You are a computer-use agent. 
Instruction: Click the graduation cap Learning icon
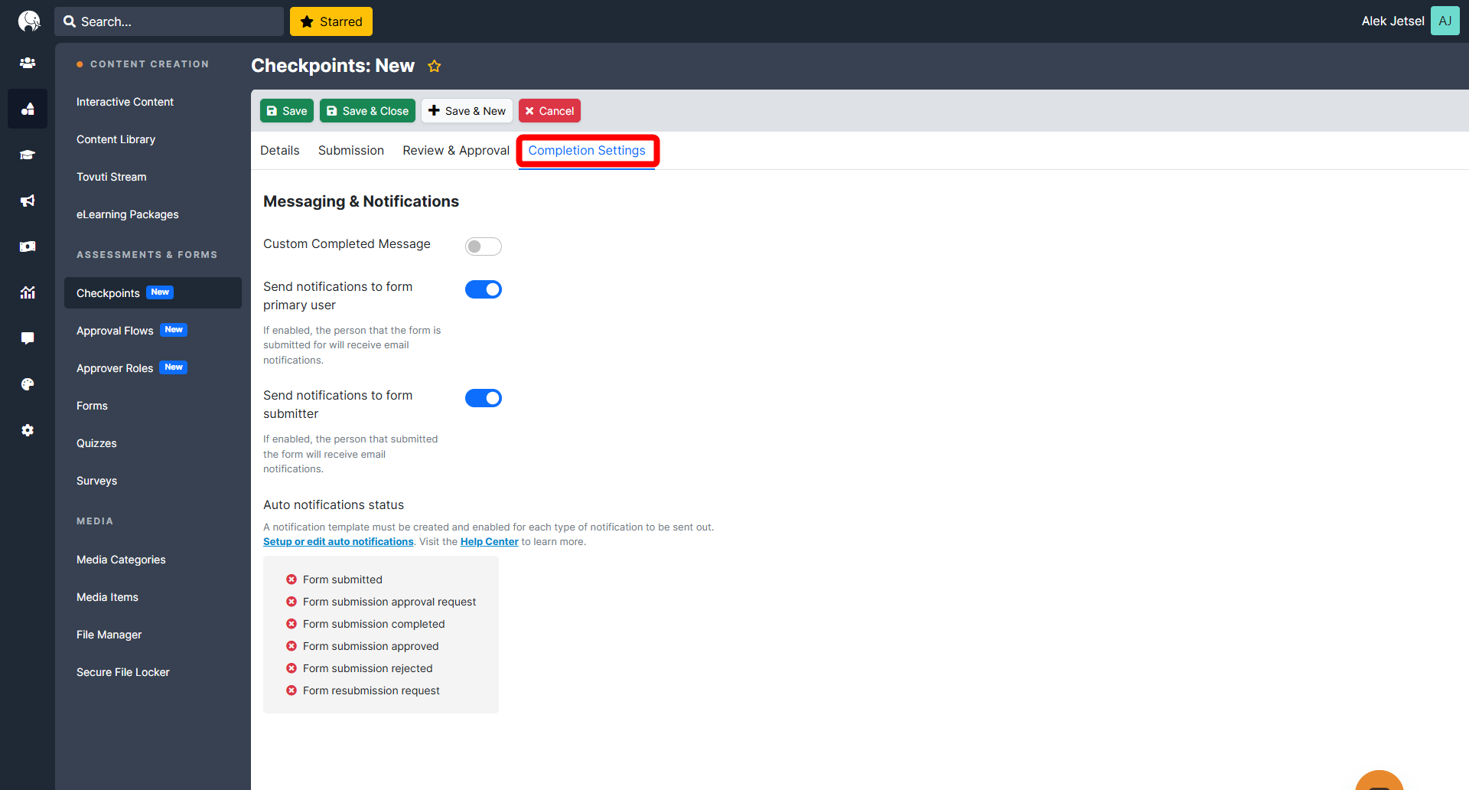click(28, 155)
